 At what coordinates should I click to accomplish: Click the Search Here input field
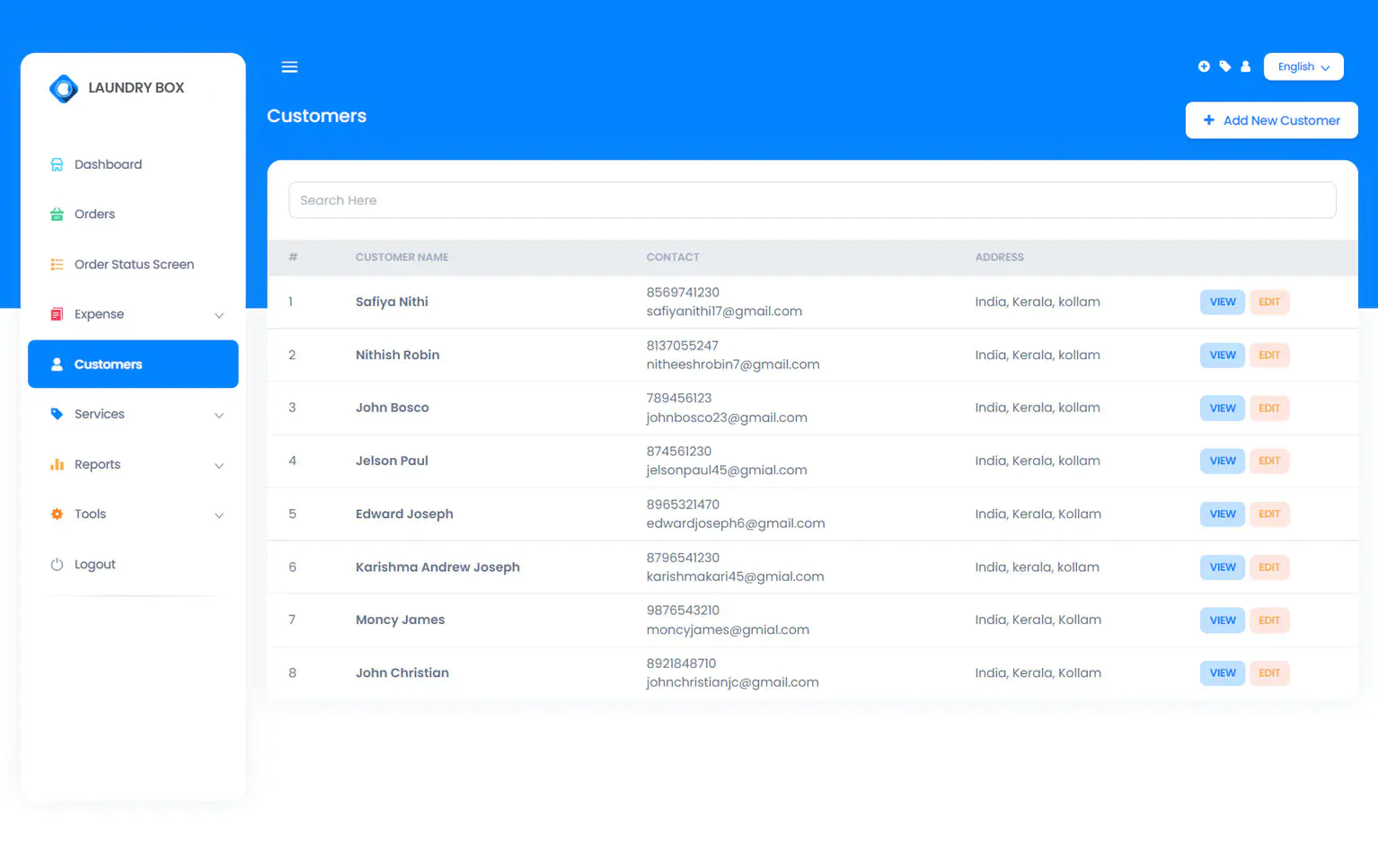[812, 200]
